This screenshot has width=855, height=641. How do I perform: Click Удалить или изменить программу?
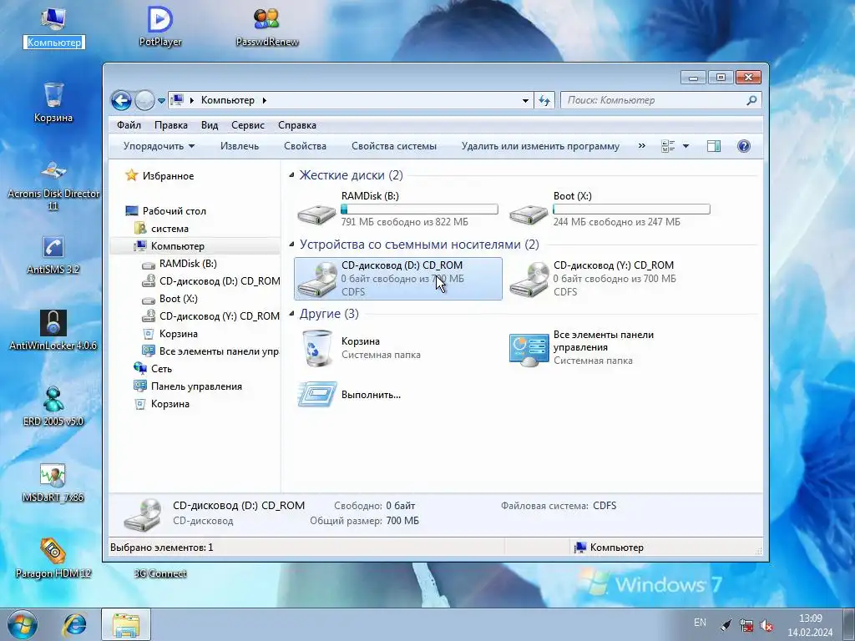pyautogui.click(x=540, y=146)
